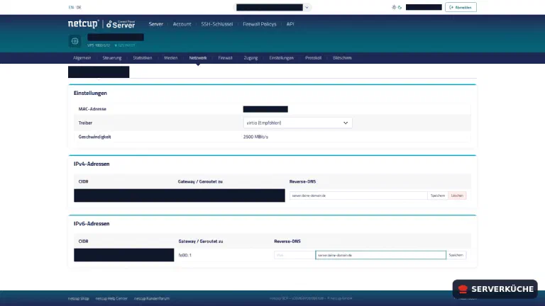The height and width of the screenshot is (306, 545).
Task: Click the fe80::1 gateway value
Action: click(x=185, y=255)
